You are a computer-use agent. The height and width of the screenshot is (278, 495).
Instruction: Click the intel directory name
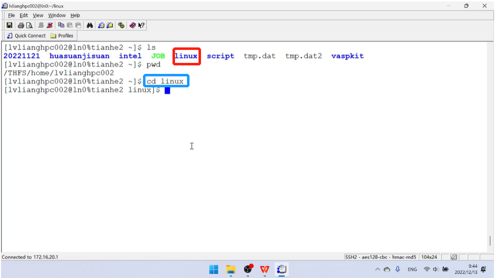(x=130, y=56)
